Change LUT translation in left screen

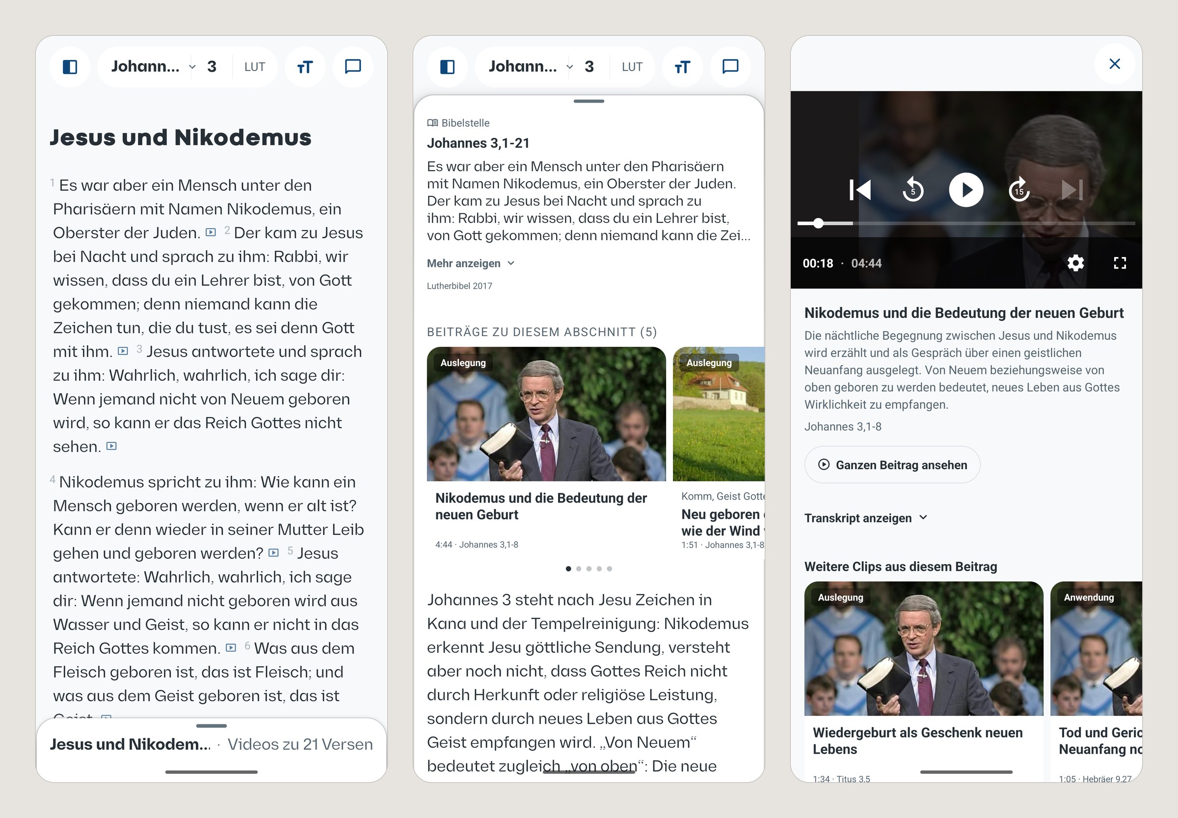pos(255,67)
